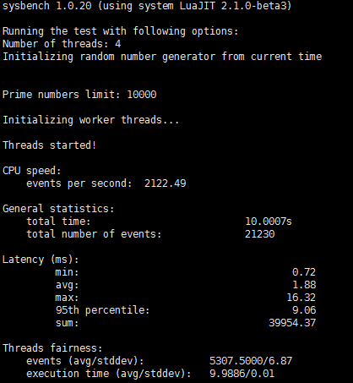Select execution time value 9.9886/0.01
The height and width of the screenshot is (383, 353).
tap(242, 374)
